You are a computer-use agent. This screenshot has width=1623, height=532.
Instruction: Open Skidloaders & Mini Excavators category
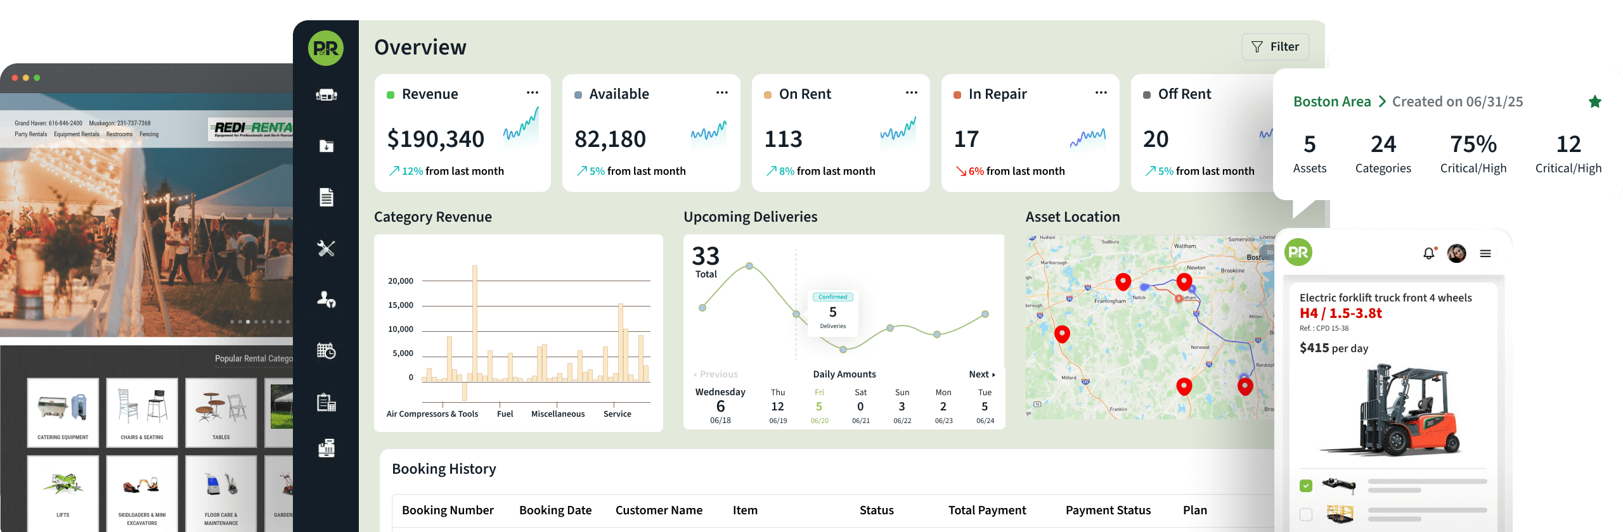[x=142, y=493]
